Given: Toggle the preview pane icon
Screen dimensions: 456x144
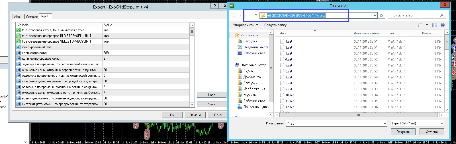Looking at the screenshot, I should 434,25.
